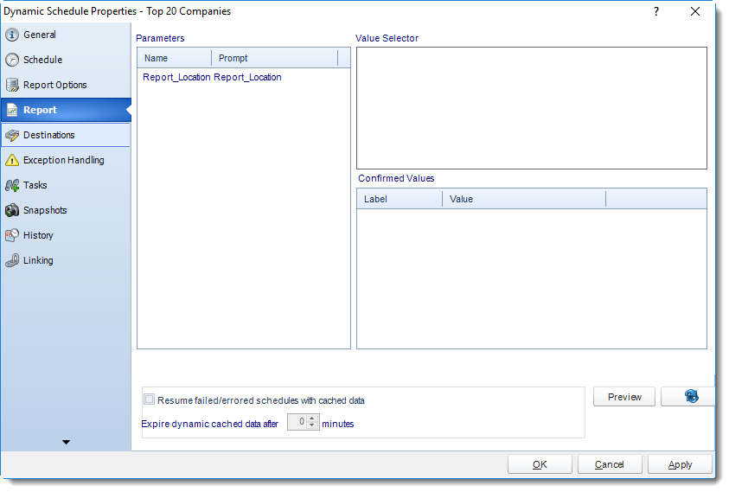
Task: Select the highlighted Report tab label
Action: (x=40, y=110)
